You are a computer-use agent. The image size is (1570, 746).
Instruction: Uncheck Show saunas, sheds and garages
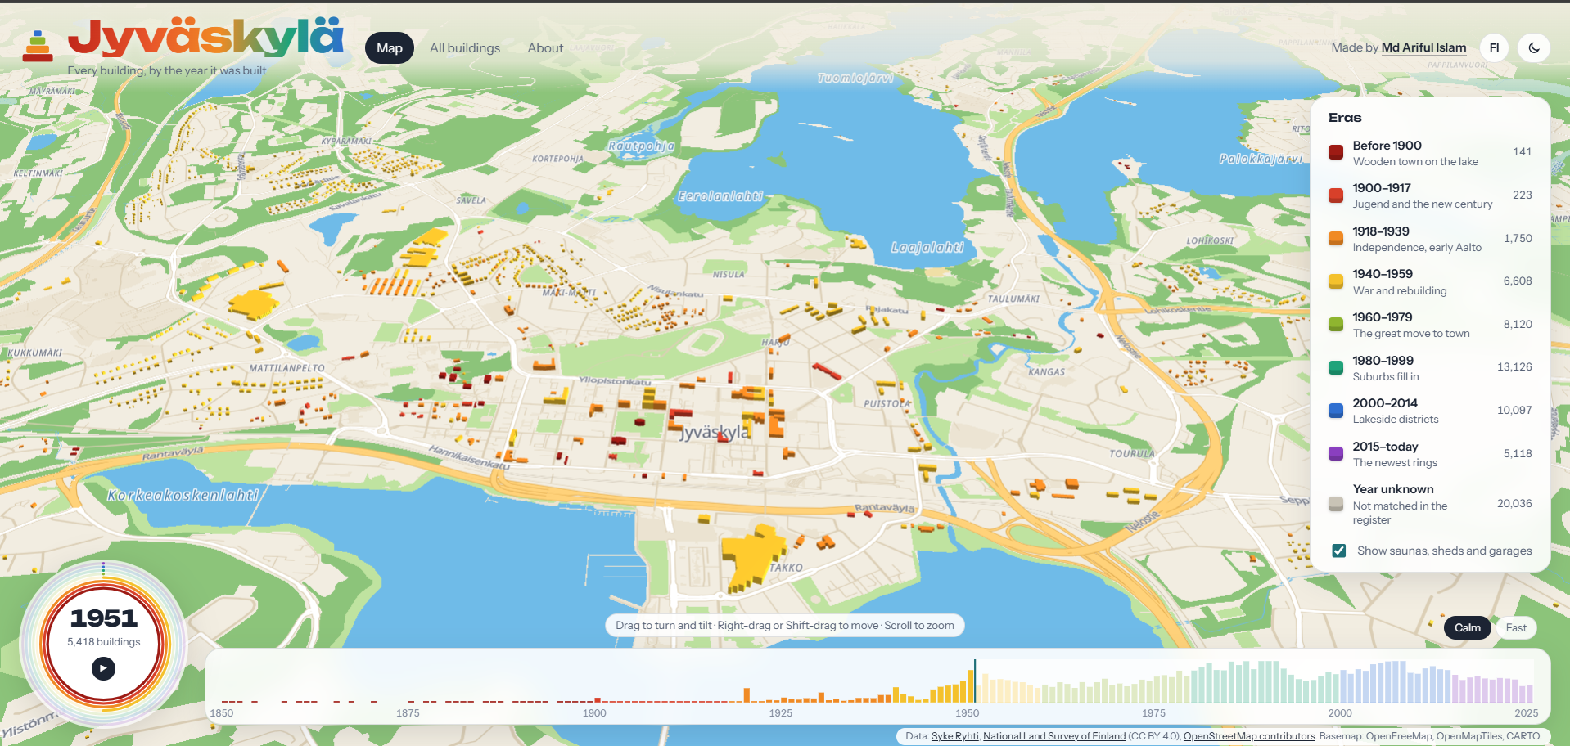(1339, 551)
